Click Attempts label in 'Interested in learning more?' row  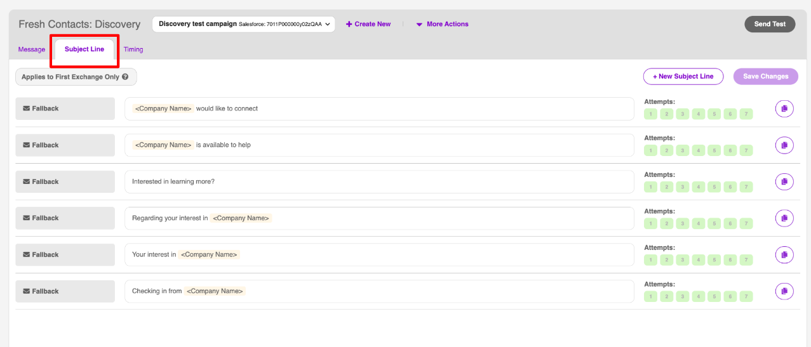pos(659,174)
